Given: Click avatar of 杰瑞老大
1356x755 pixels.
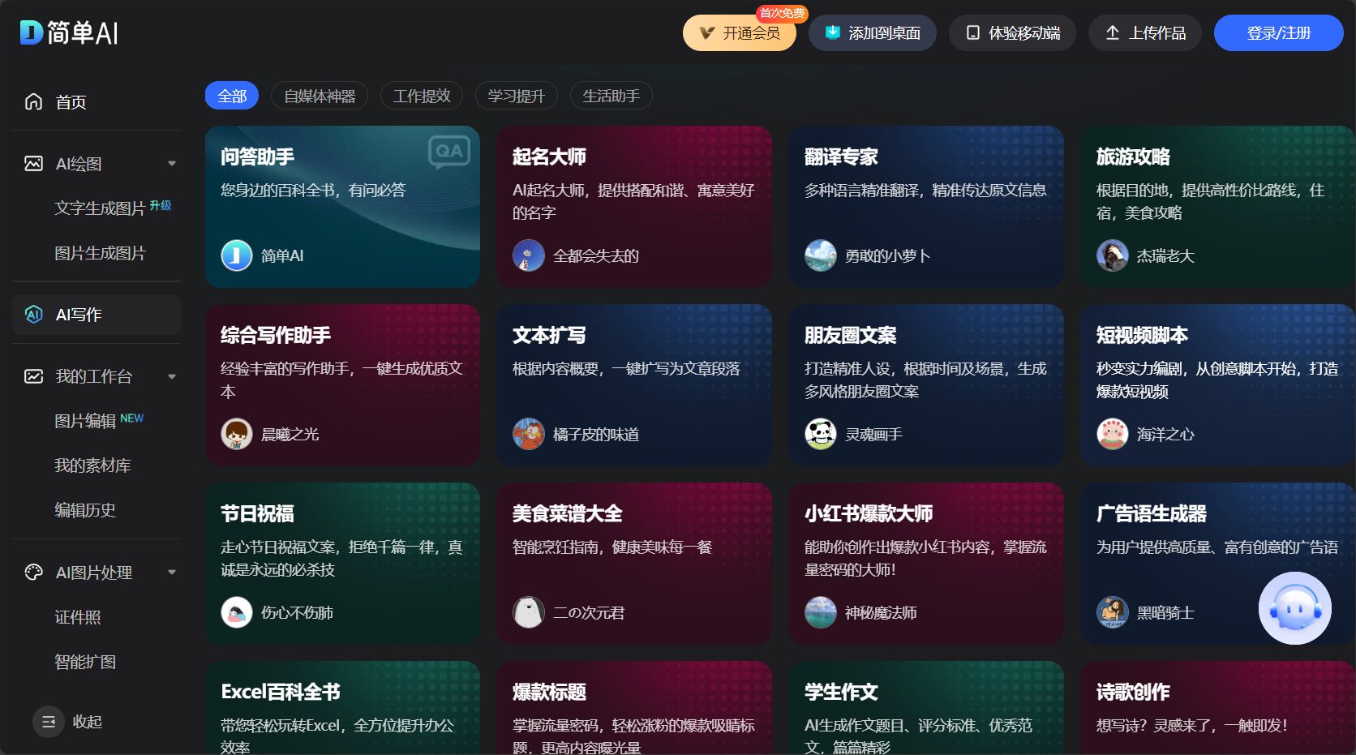Looking at the screenshot, I should coord(1113,255).
